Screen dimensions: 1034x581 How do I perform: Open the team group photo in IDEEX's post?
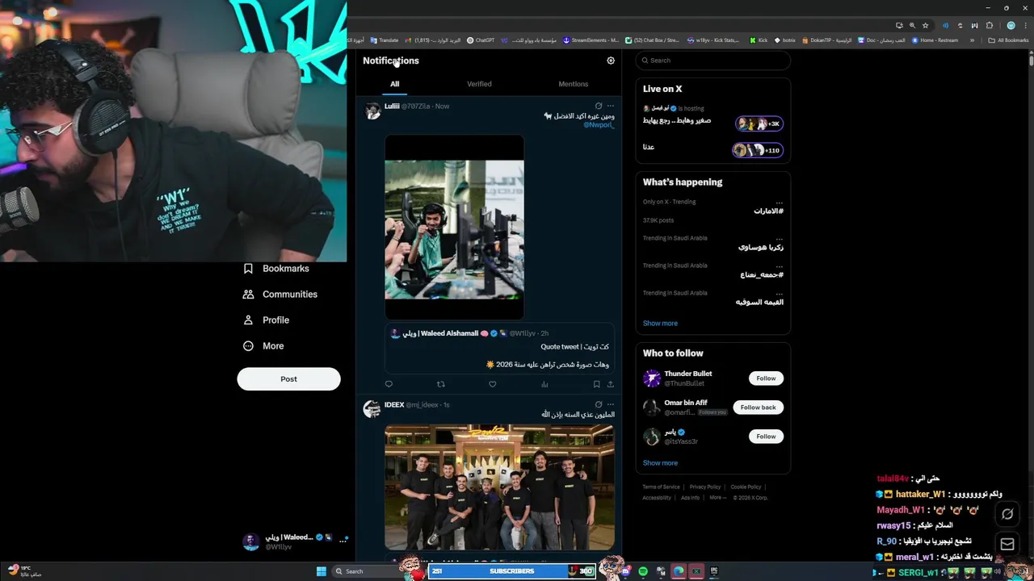pos(499,487)
